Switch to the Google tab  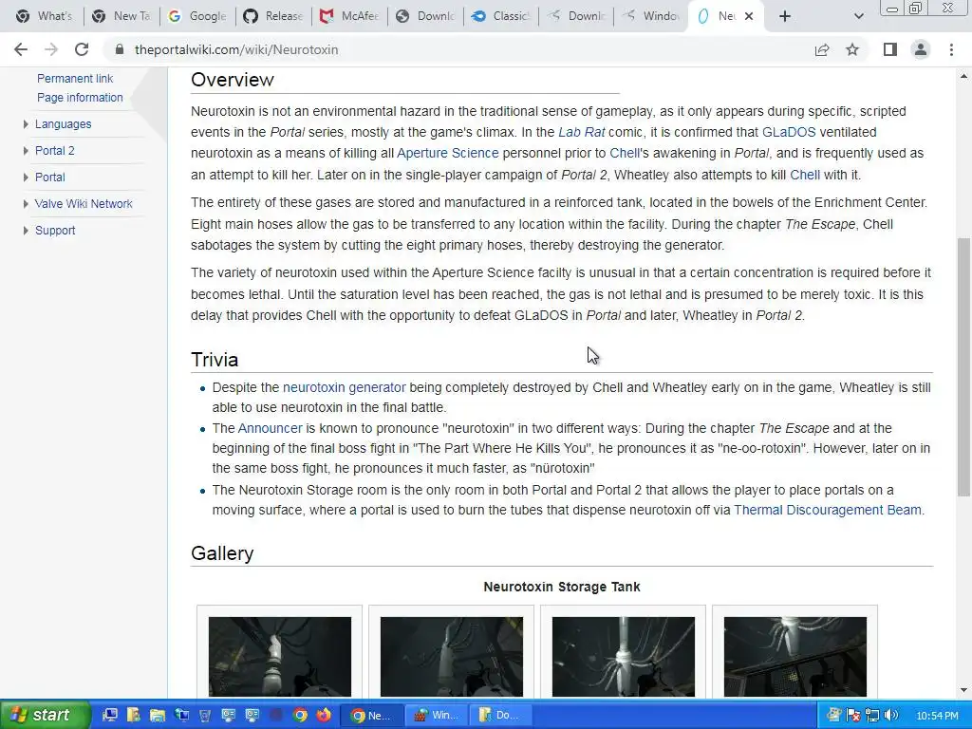click(x=197, y=16)
